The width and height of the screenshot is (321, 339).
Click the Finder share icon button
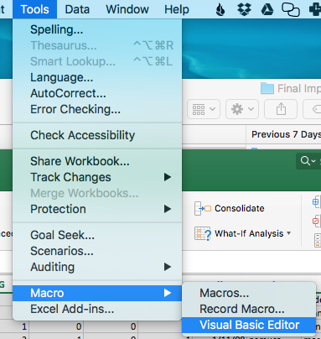tap(281, 109)
